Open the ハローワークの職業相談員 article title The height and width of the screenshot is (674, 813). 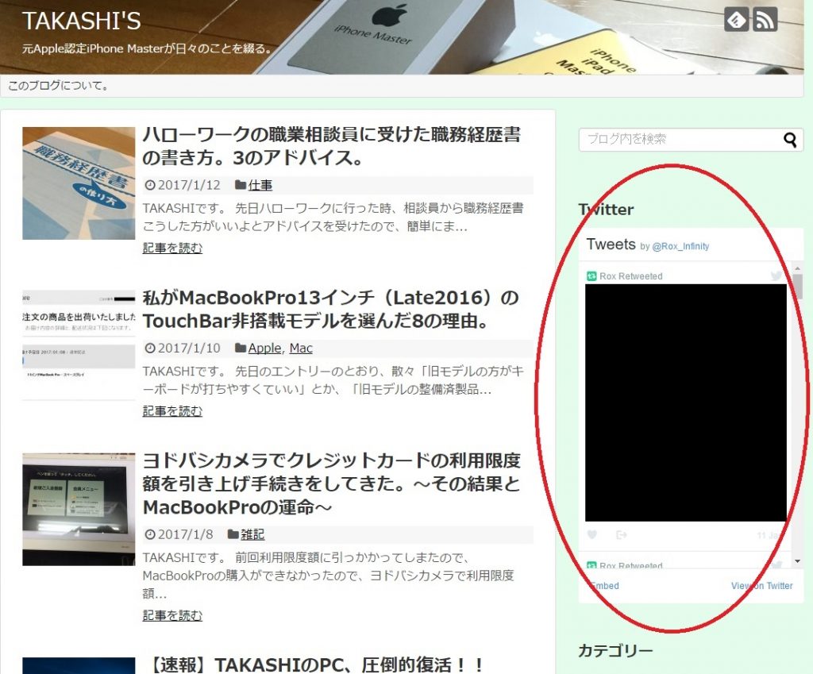pyautogui.click(x=332, y=146)
